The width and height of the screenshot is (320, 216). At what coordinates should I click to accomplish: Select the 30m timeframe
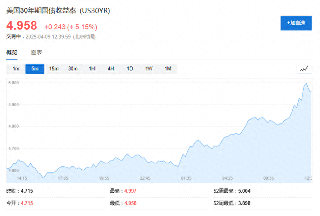(x=73, y=69)
